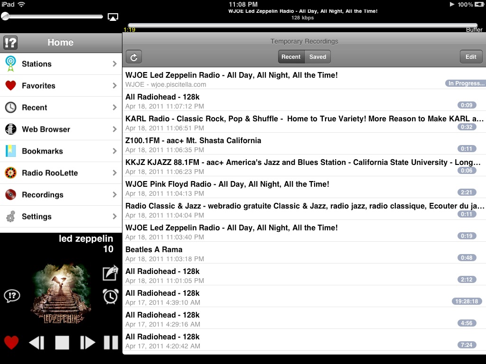Click the volume slider knob

(5, 17)
